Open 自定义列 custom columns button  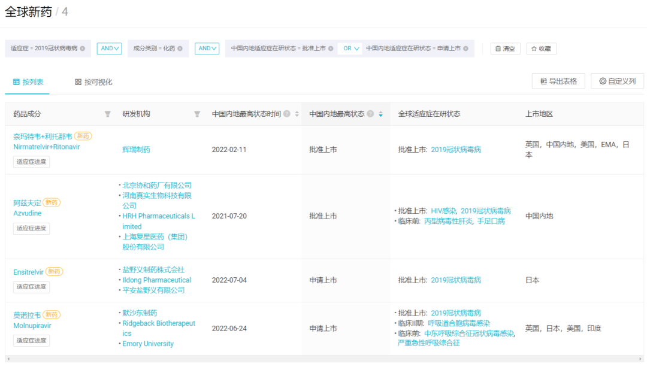(x=617, y=81)
